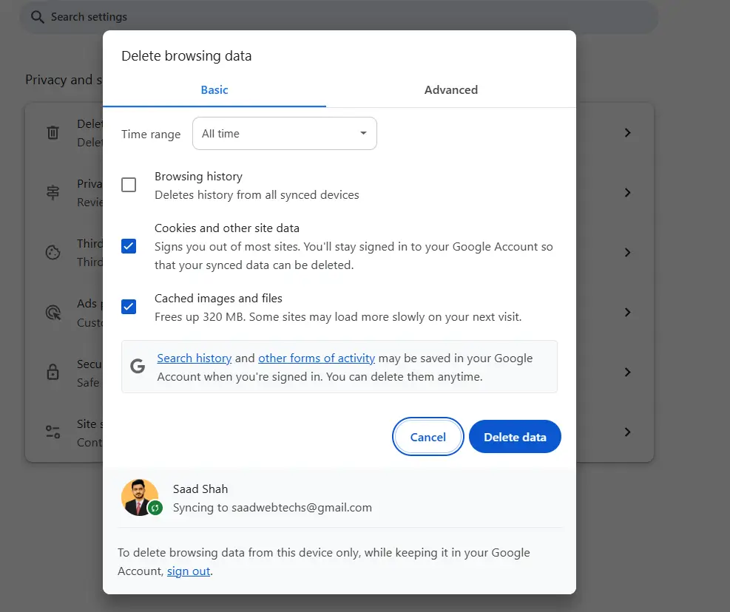Click the trash can icon in the settings list
The height and width of the screenshot is (612, 730).
pos(53,133)
